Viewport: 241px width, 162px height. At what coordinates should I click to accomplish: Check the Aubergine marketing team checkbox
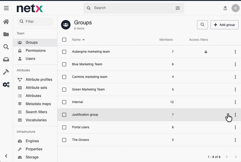tap(64, 52)
